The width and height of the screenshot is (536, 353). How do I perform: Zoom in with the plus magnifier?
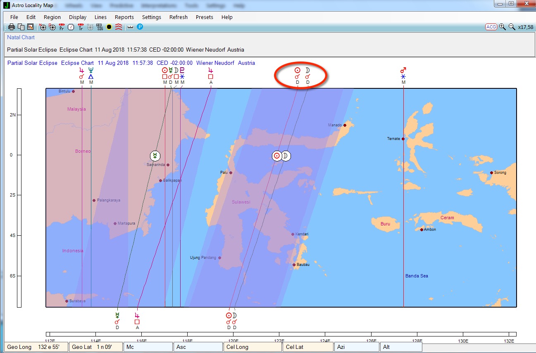pyautogui.click(x=503, y=27)
